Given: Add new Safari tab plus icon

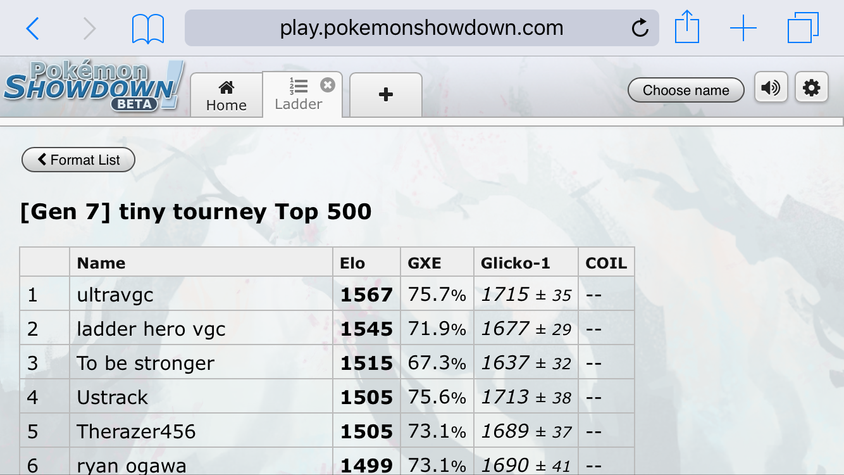Looking at the screenshot, I should click(743, 28).
